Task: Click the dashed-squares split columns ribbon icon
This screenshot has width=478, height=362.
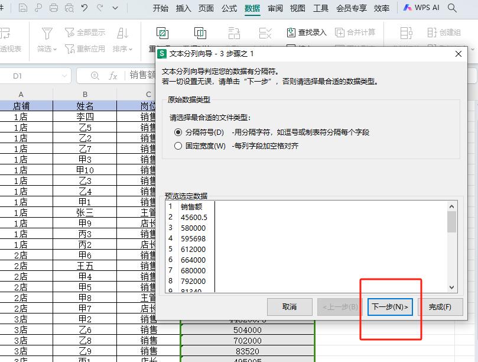Action: 234,33
